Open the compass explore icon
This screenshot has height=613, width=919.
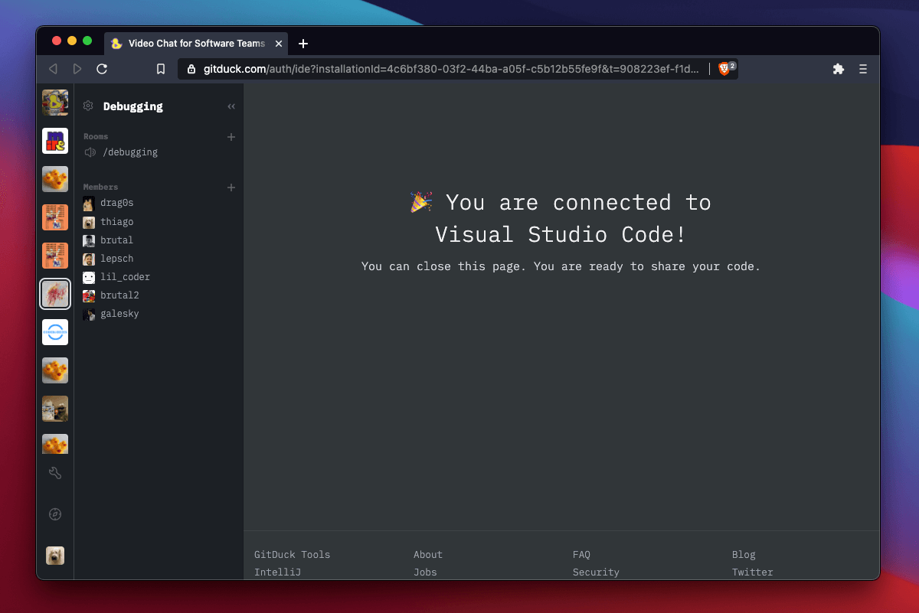[55, 514]
